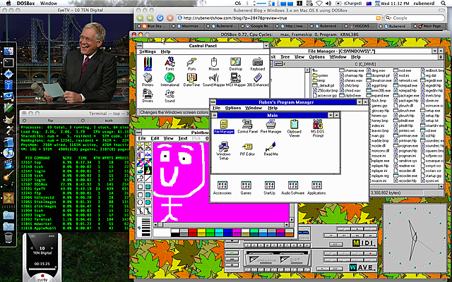This screenshot has width=452, height=282.
Task: Open the File menu in Program Manager
Action: click(216, 108)
